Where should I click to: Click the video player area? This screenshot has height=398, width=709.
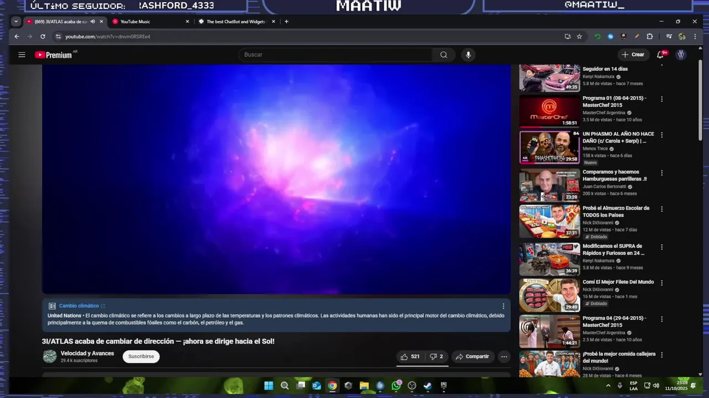point(276,179)
